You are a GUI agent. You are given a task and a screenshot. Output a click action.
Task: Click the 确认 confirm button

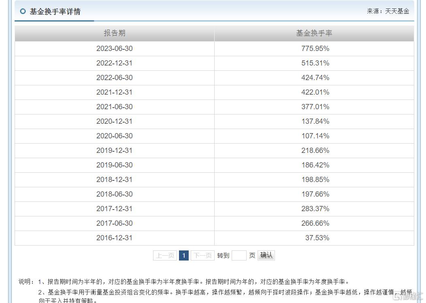[x=266, y=255]
